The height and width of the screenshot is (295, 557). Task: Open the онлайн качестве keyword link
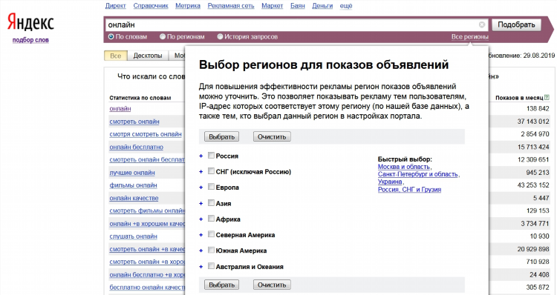tap(134, 198)
